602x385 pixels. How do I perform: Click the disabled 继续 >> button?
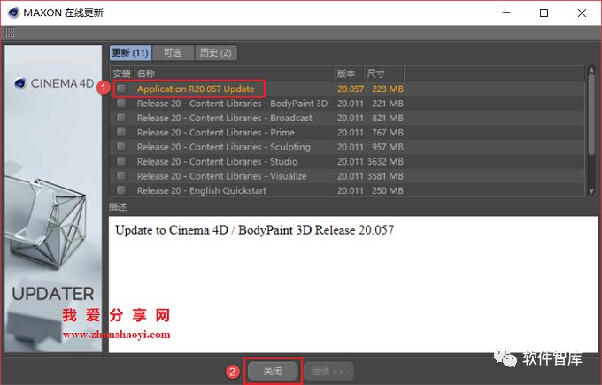click(x=328, y=371)
